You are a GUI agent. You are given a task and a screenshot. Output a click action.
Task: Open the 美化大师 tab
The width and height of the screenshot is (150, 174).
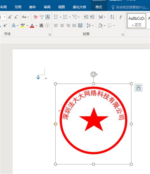pos(79,7)
